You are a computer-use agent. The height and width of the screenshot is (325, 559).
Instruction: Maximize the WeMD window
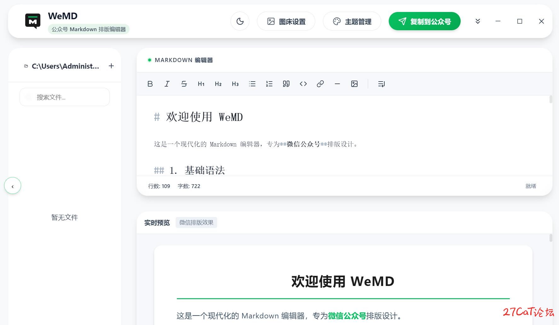(x=520, y=21)
